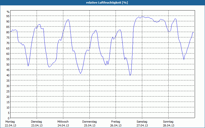Click the y-axis value '70'
Image resolution: width=205 pixels, height=128 pixels.
[x=8, y=43]
